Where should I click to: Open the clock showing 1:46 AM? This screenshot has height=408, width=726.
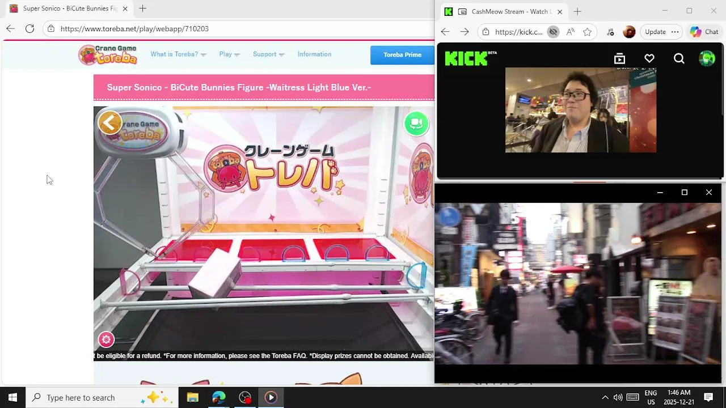[679, 397]
